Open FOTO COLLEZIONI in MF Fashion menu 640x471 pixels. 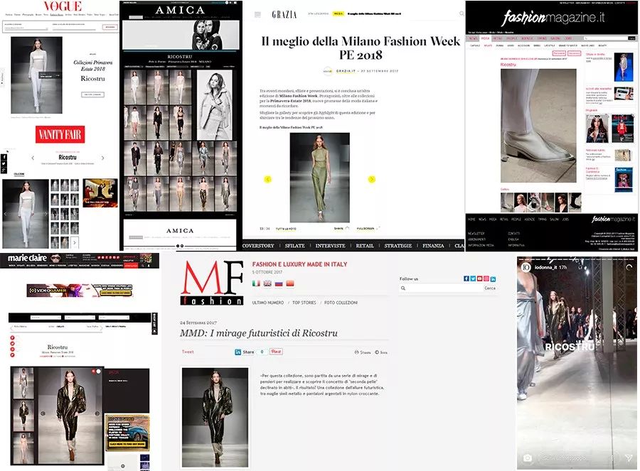pos(341,303)
